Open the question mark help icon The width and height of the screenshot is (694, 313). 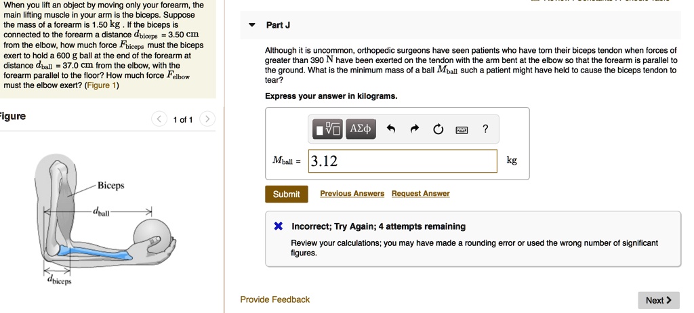(x=485, y=129)
